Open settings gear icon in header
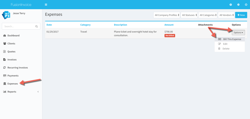The height and width of the screenshot is (119, 250). [x=238, y=5]
